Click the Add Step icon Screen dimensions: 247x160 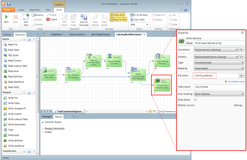[x=26, y=17]
